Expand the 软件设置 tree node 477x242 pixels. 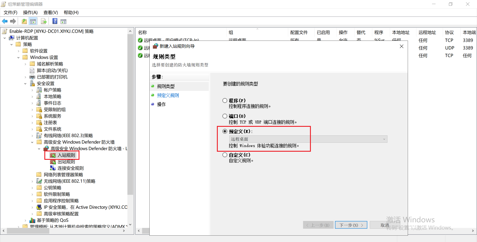(x=19, y=51)
